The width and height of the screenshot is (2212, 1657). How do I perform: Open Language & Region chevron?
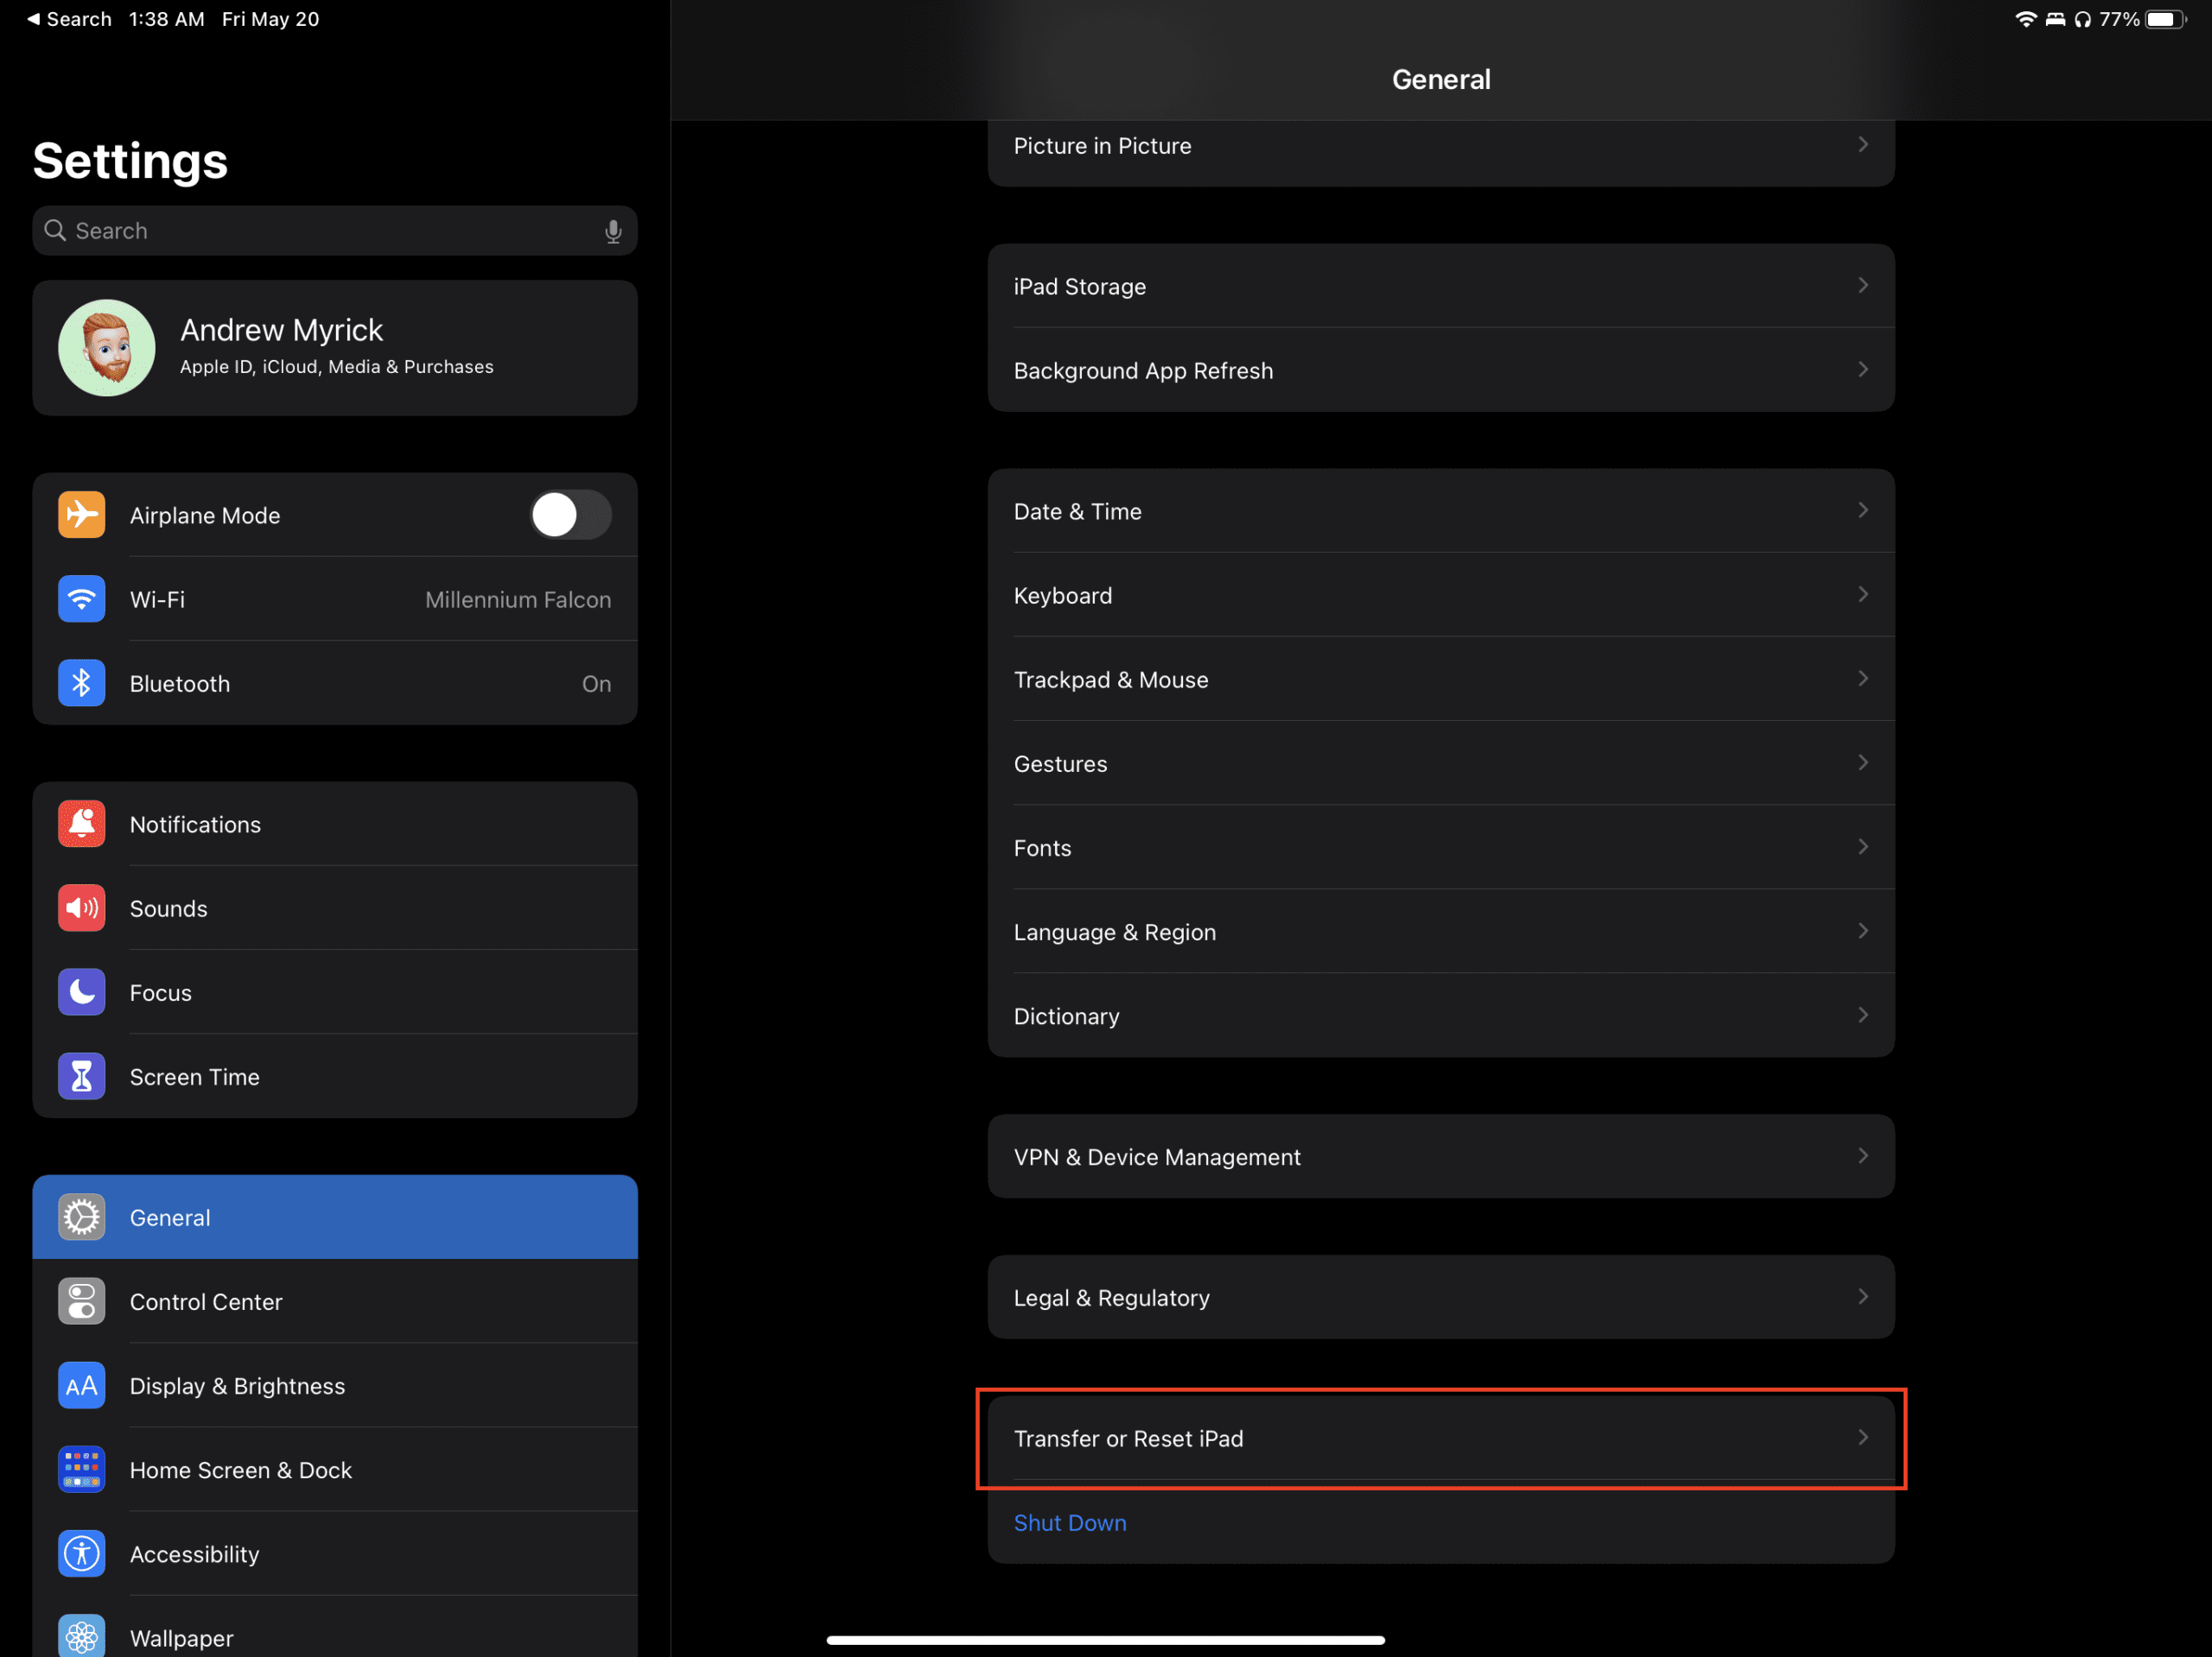pyautogui.click(x=1862, y=932)
